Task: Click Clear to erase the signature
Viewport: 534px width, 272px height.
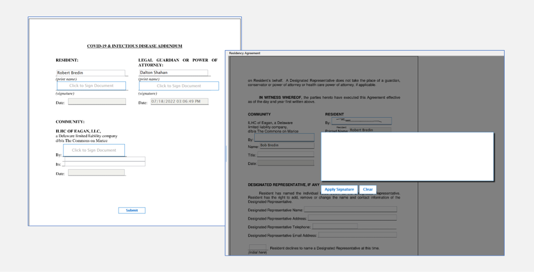Action: click(x=368, y=189)
